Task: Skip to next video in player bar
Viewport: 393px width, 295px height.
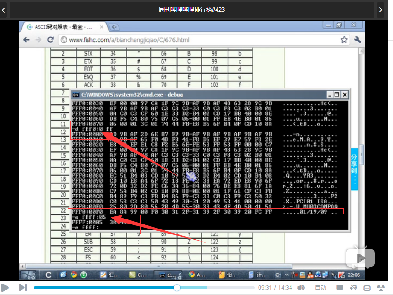Action: [23, 288]
